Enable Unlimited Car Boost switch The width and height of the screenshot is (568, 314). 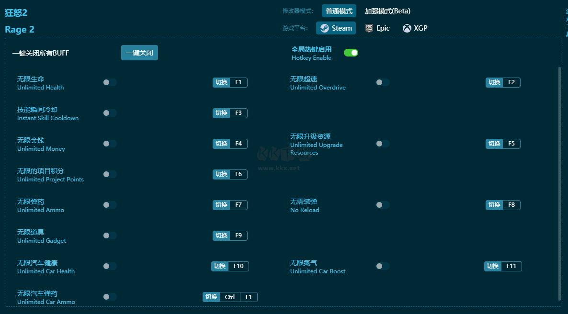(x=383, y=266)
